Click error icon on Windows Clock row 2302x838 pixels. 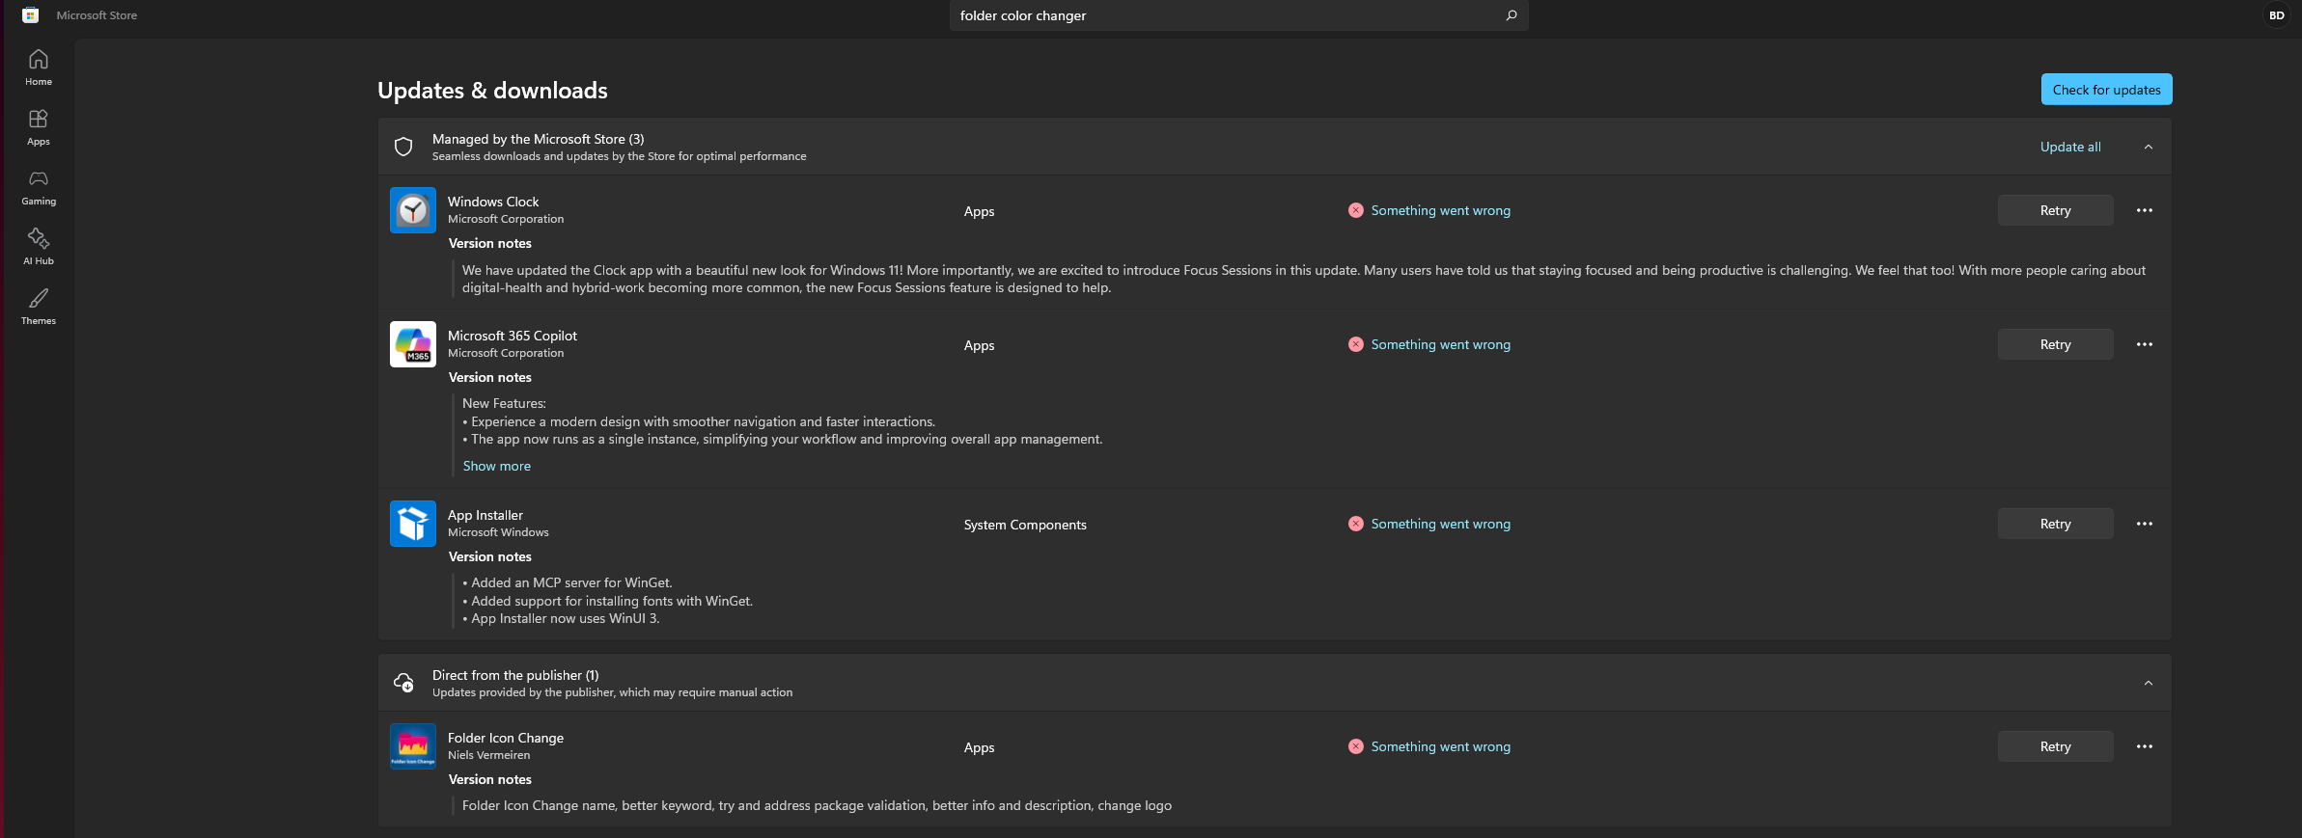point(1356,210)
